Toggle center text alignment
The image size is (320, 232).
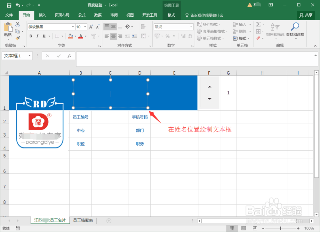point(114,36)
